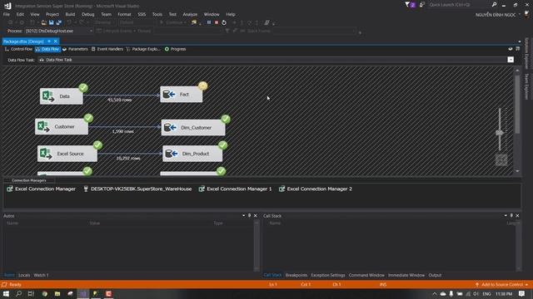
Task: Click Excel Connection Manager 2 item
Action: pyautogui.click(x=316, y=189)
